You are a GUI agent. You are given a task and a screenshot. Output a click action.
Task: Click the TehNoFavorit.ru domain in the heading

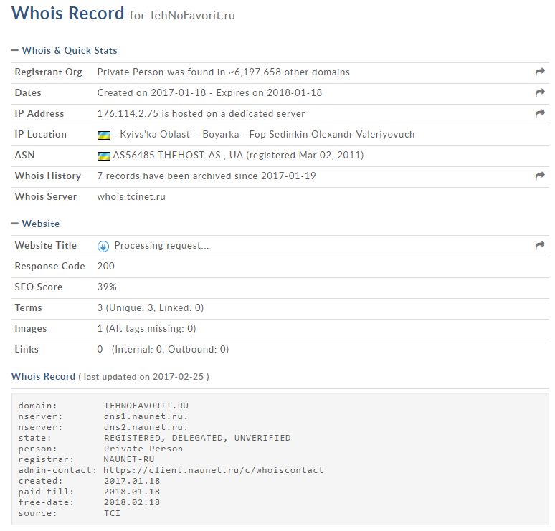click(x=192, y=16)
